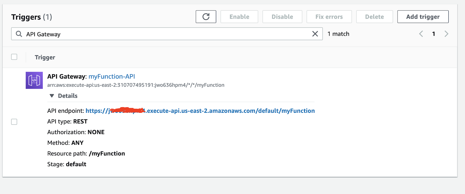
Task: Click 'Method: ANY' line
Action: click(65, 143)
